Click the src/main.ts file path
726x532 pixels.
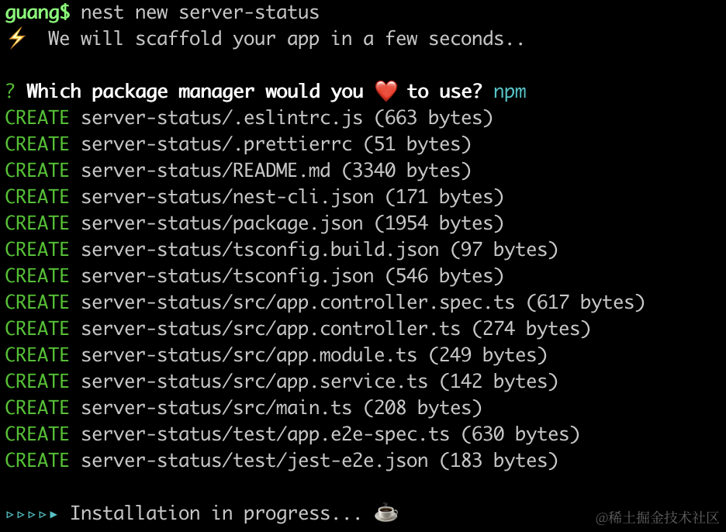coord(216,408)
